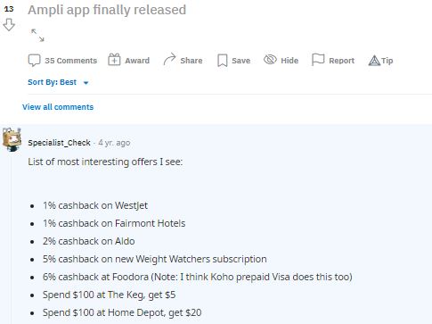Image resolution: width=432 pixels, height=324 pixels.
Task: Click Specialist_Check's avatar image
Action: pos(12,139)
